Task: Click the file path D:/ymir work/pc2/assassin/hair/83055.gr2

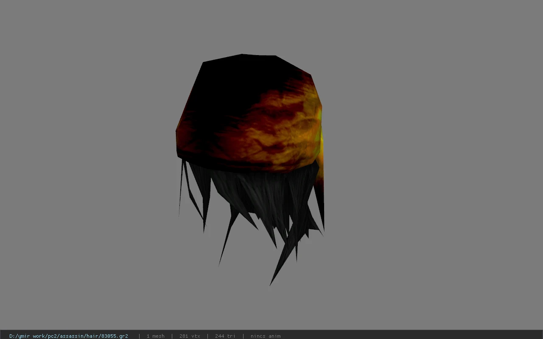Action: tap(69, 336)
